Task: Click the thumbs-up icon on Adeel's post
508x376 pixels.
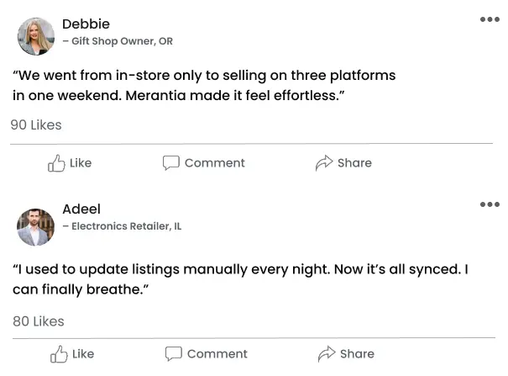Action: click(59, 354)
